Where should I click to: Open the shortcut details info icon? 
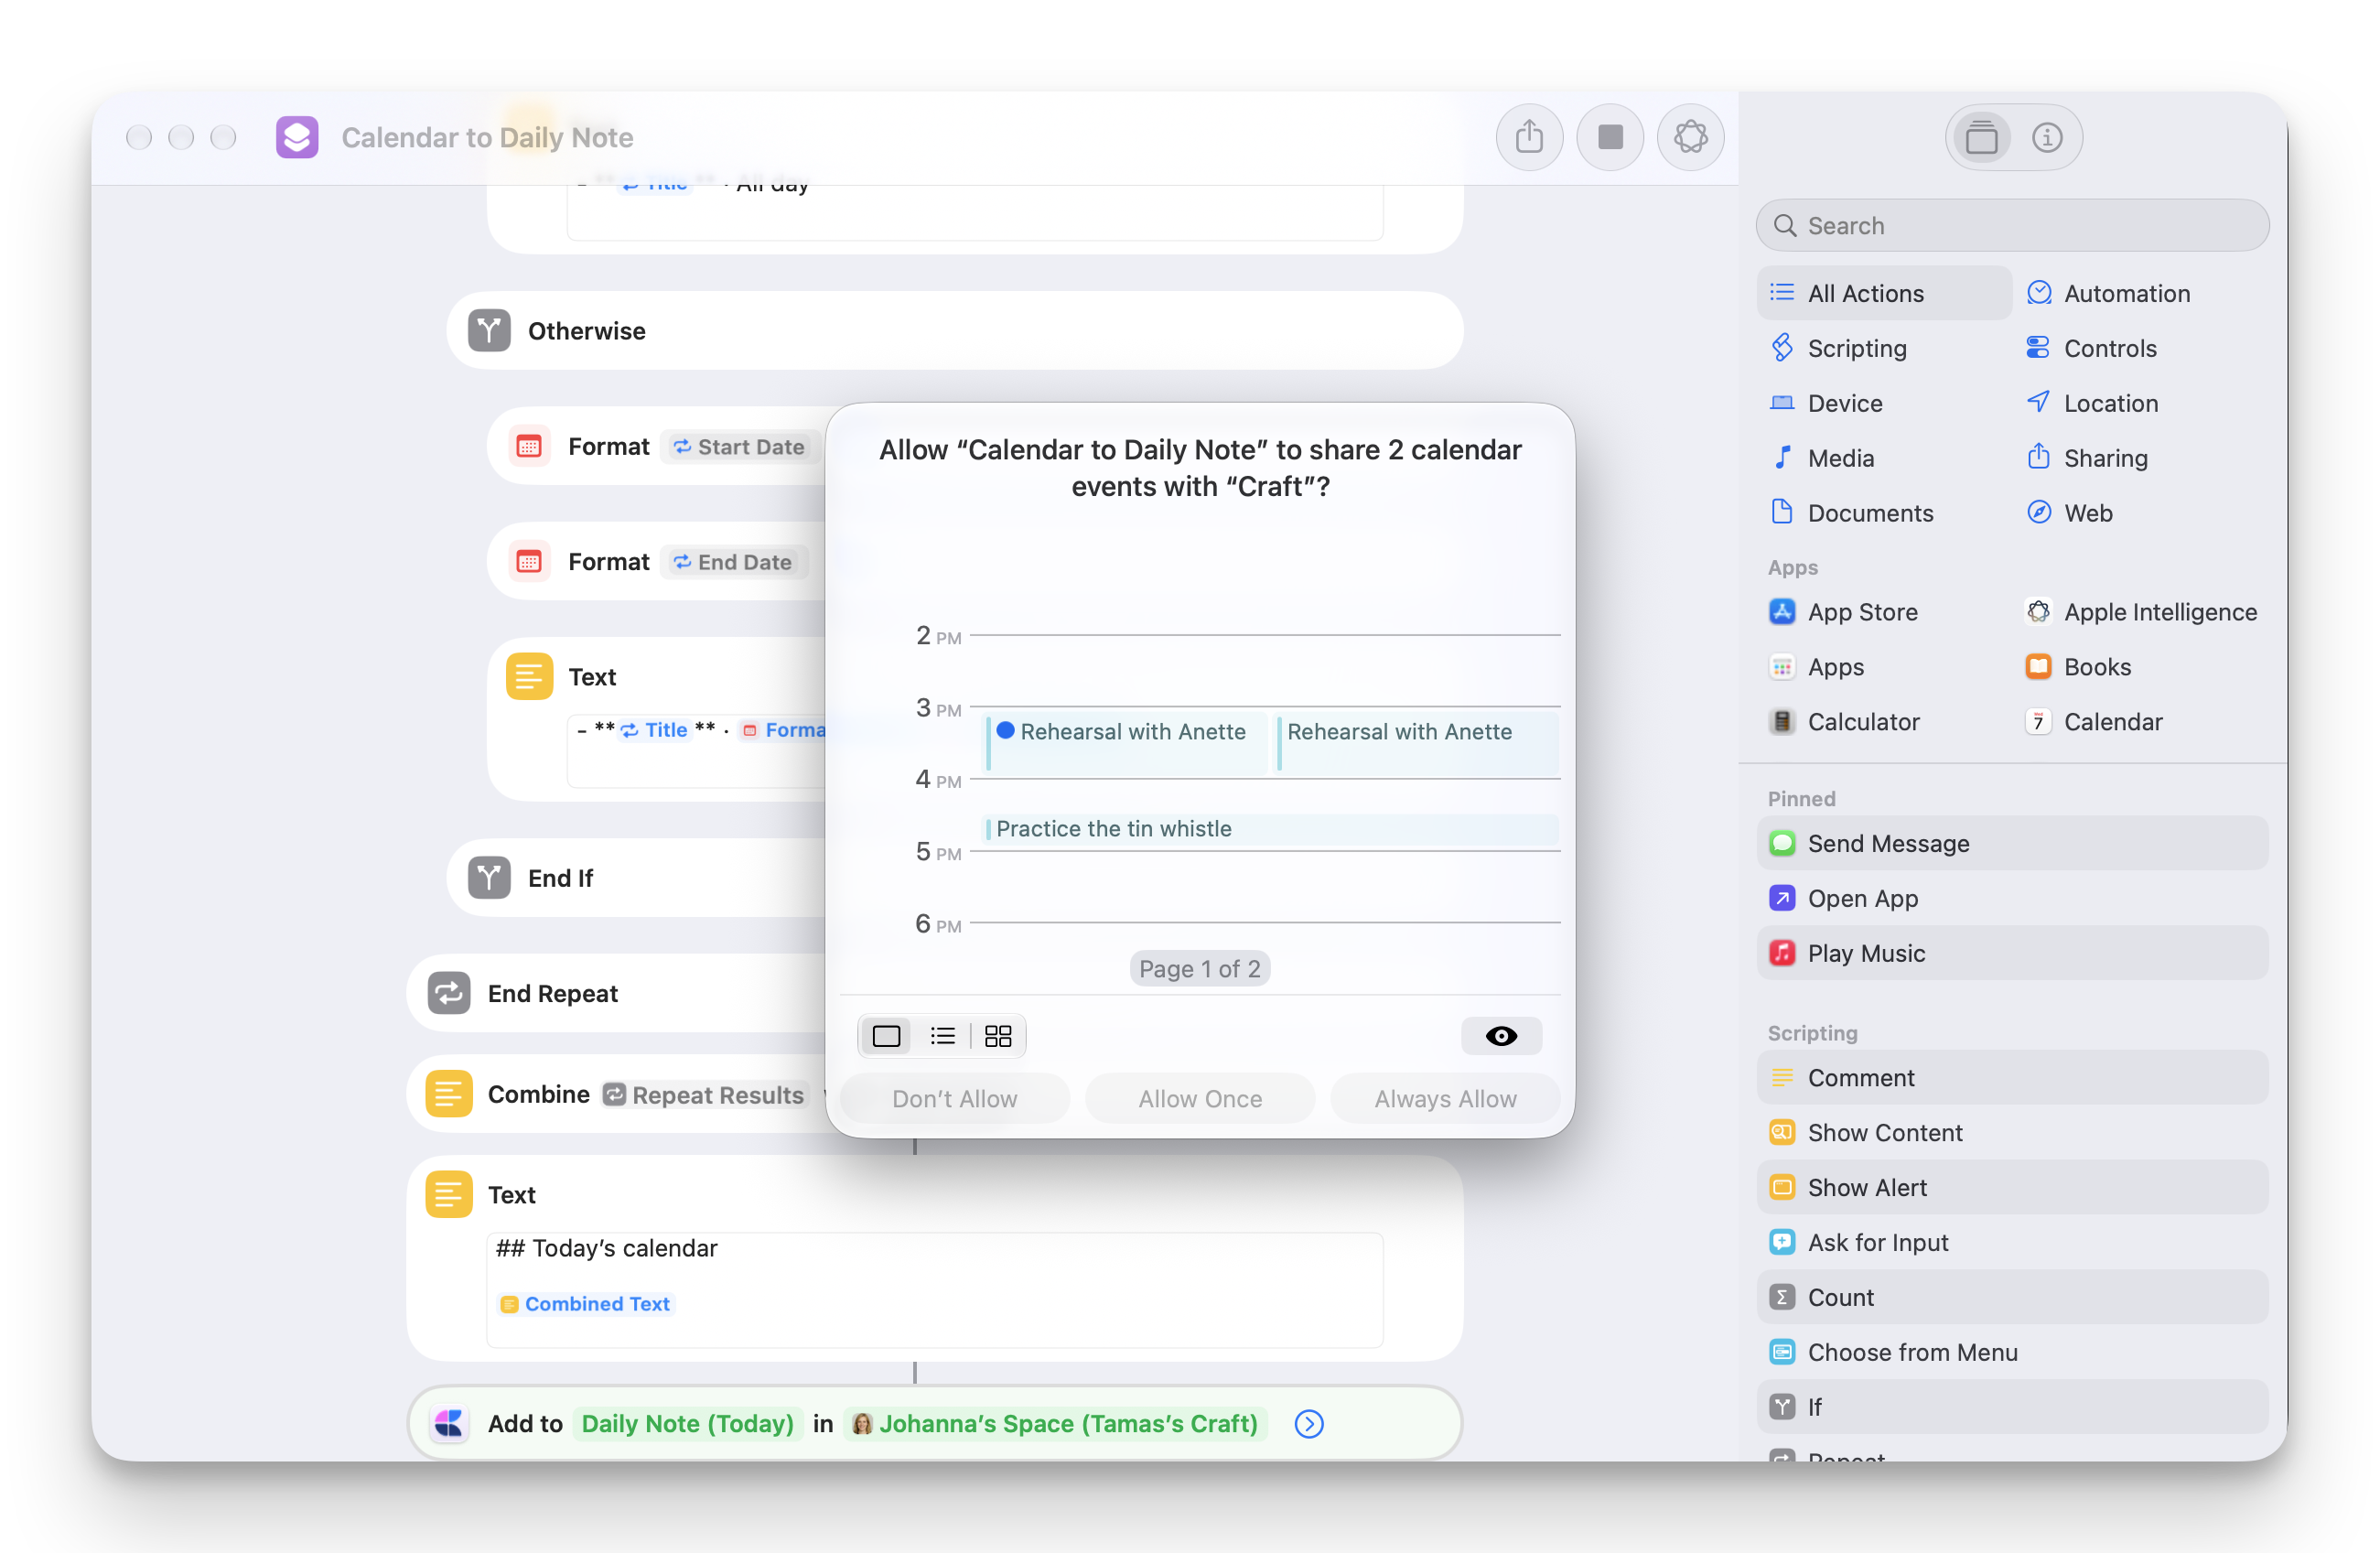point(2047,137)
